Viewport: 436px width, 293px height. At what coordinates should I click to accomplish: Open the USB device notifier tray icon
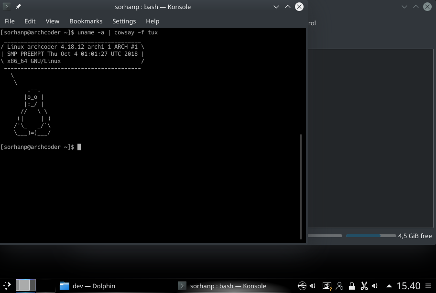tap(302, 286)
